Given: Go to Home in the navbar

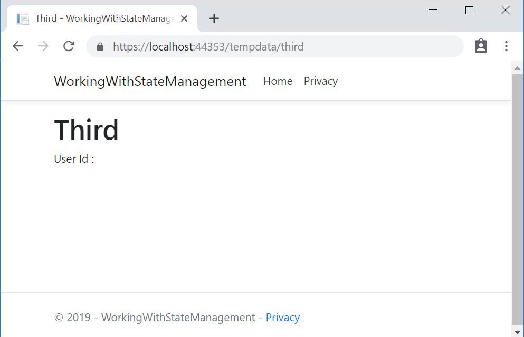Looking at the screenshot, I should coord(278,81).
